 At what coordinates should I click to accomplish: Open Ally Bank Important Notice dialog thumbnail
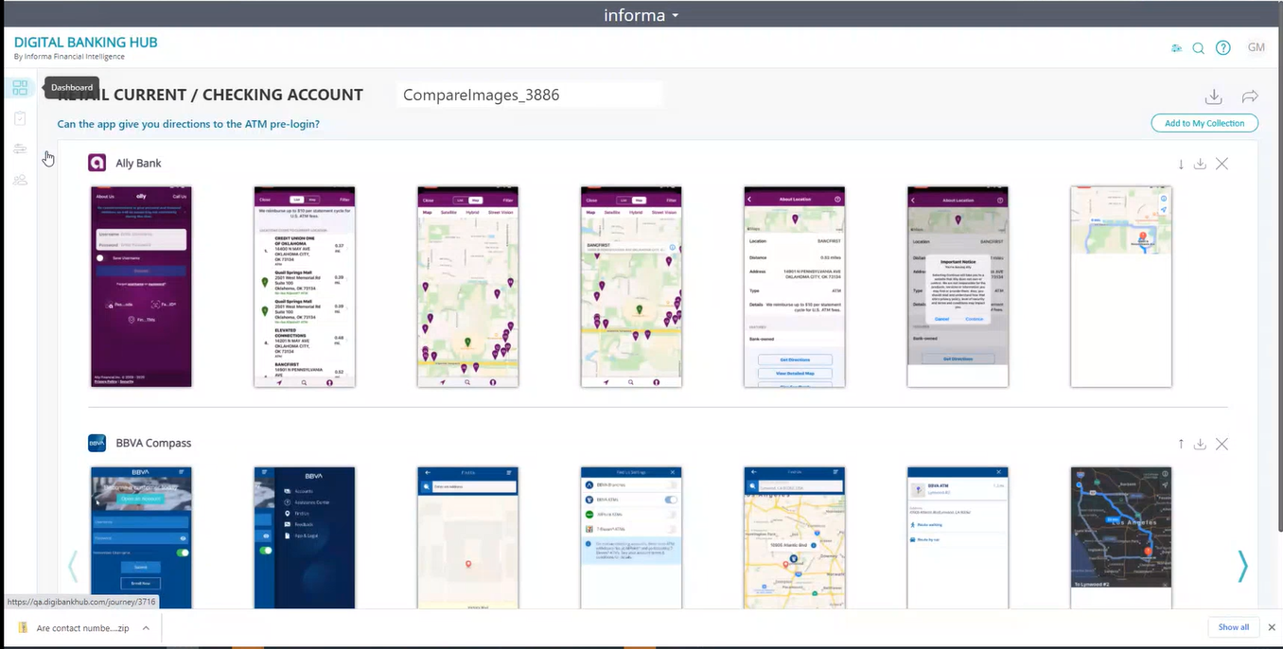coord(958,287)
